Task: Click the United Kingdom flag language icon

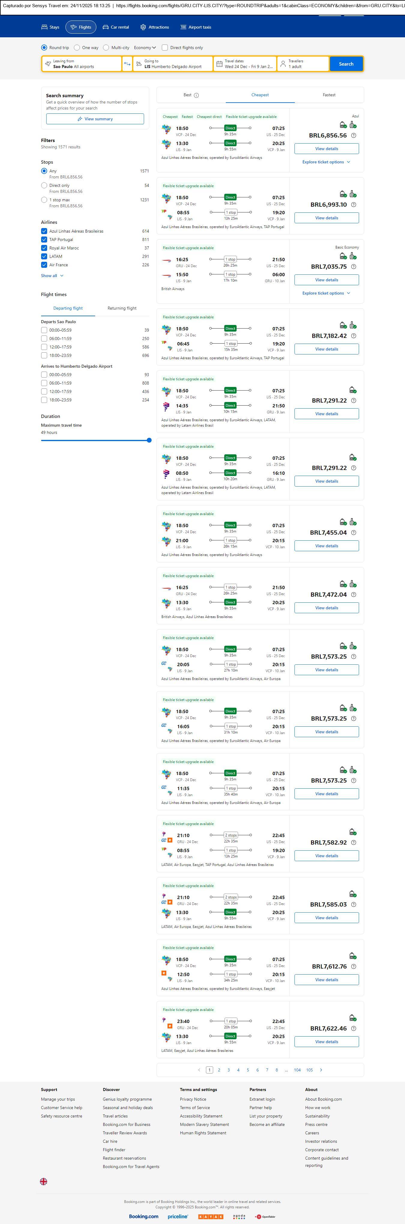Action: click(x=44, y=1181)
